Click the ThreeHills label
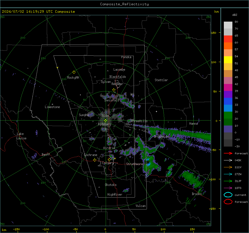Image resolution: width=249 pixels, height=233 pixels. coord(139,121)
